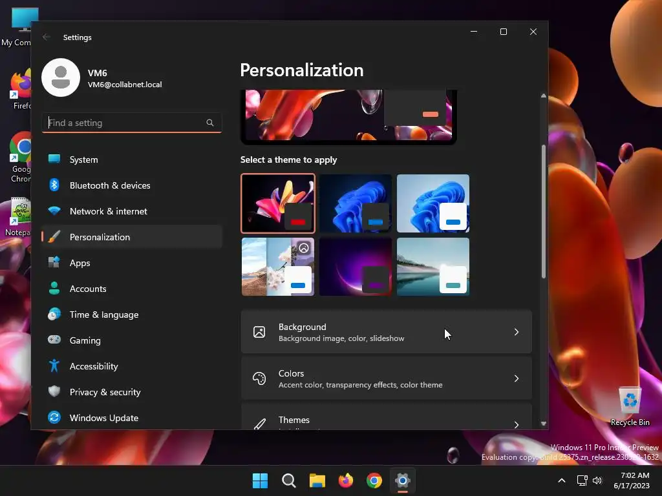Expand the Themes settings chevron
This screenshot has height=496, width=662.
click(517, 424)
